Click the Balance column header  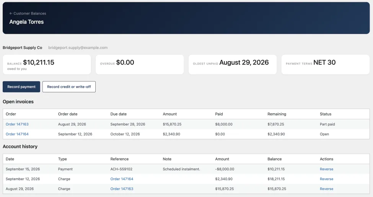275,159
